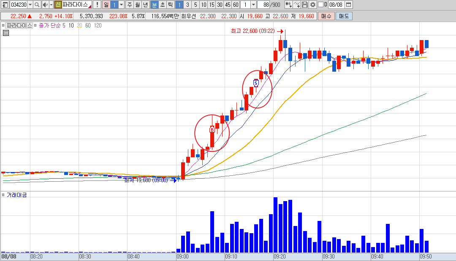Open the calendar date picker icon
The image size is (456, 261).
pos(349,5)
